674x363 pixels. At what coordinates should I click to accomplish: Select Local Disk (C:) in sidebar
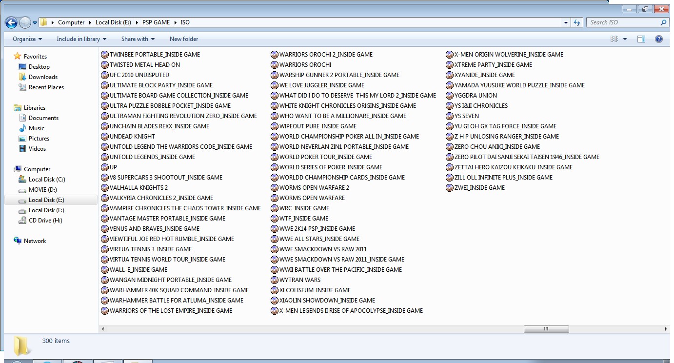click(x=47, y=180)
